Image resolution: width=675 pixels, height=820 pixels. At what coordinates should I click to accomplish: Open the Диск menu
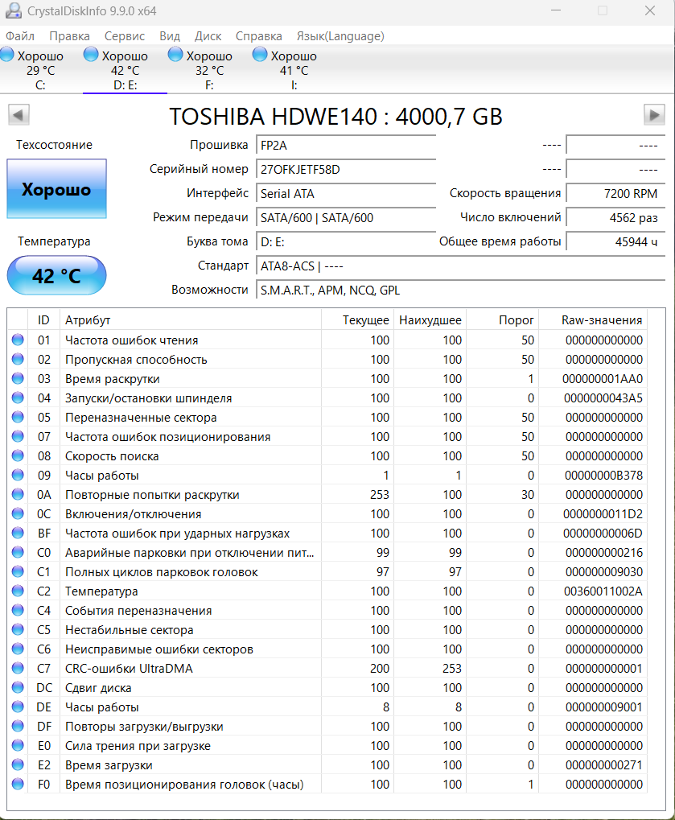[208, 36]
